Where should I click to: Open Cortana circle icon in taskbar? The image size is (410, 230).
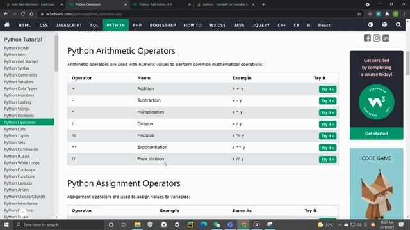[x=111, y=224]
